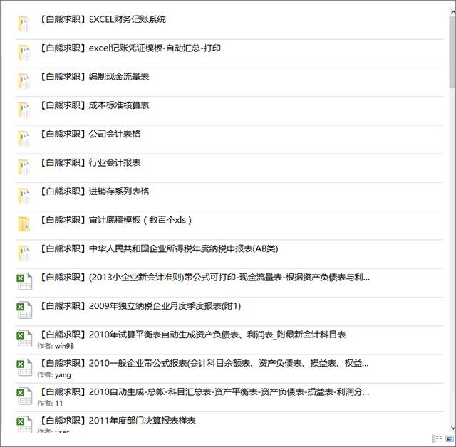The width and height of the screenshot is (456, 447).
Task: Select 2009年独立纳税企业月度季度报表(附1) file name
Action: click(x=140, y=306)
